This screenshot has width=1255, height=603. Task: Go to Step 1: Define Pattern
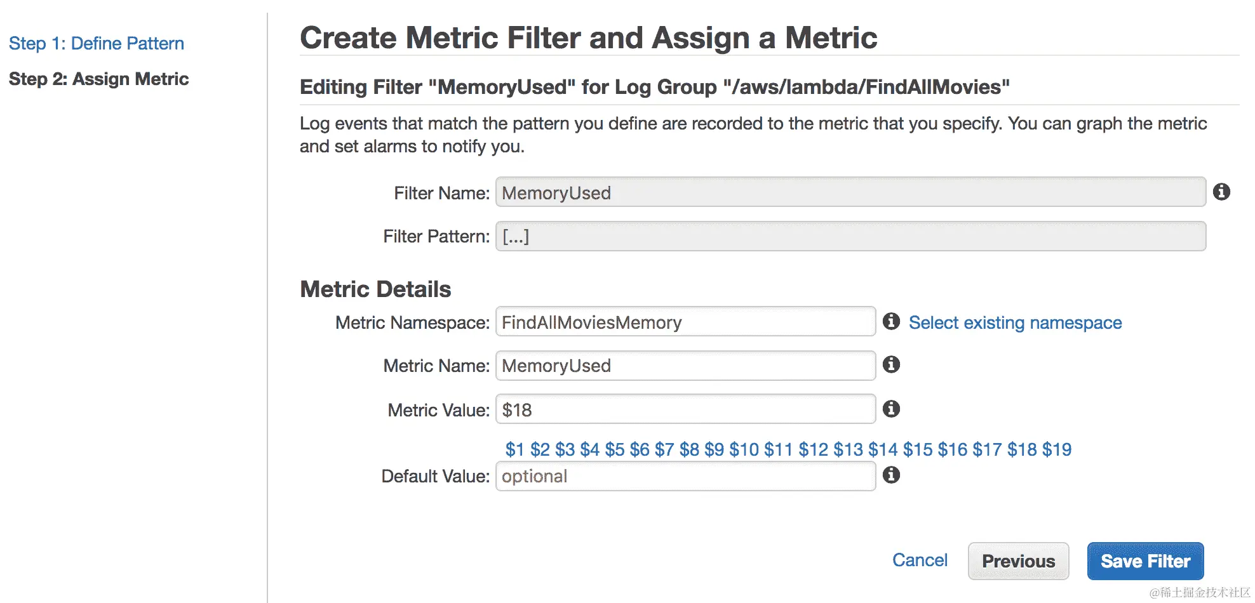[x=97, y=43]
